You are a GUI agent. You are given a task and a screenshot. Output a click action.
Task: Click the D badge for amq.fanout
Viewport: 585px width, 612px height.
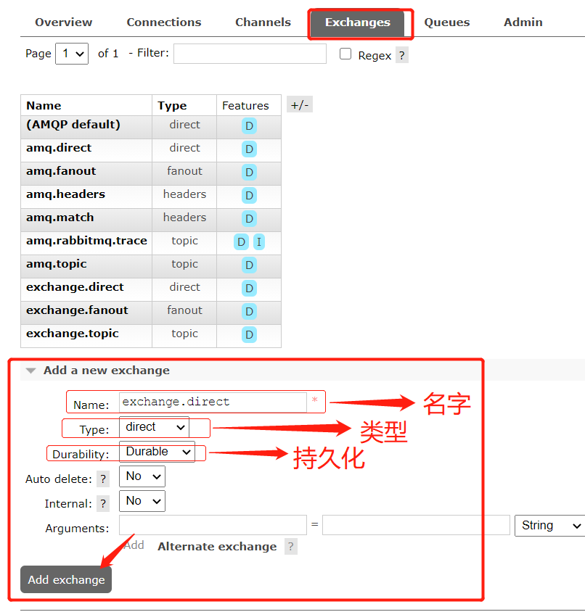tap(249, 172)
